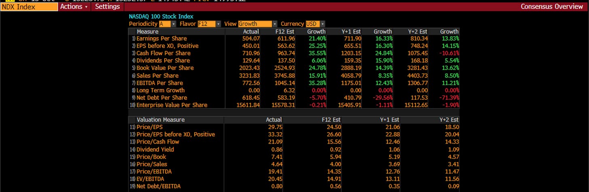Click the 21.40% growth value
This screenshot has height=192, width=589.
pyautogui.click(x=317, y=38)
